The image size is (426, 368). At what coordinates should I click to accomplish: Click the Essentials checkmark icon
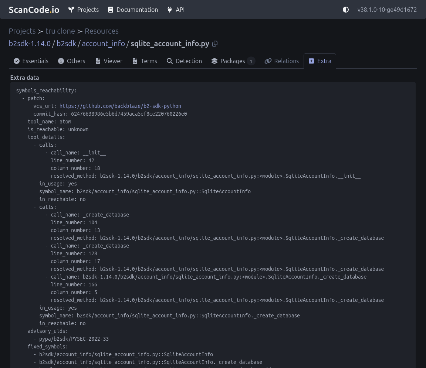tap(17, 61)
